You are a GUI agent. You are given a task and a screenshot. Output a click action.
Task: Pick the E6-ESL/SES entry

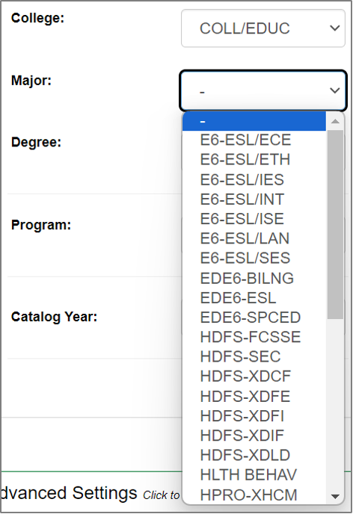pos(254,258)
